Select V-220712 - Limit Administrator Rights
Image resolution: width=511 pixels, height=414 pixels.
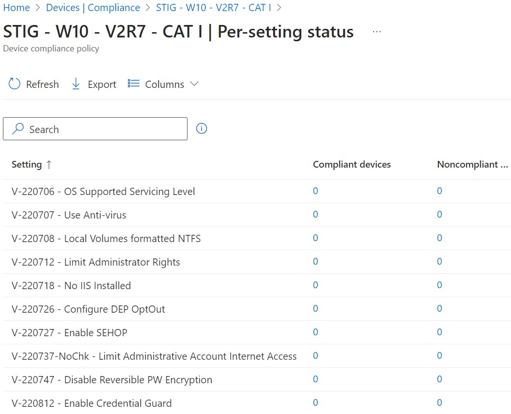[96, 262]
